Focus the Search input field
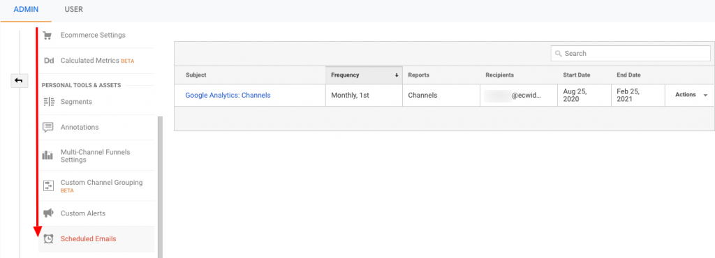This screenshot has width=715, height=258. [x=631, y=54]
